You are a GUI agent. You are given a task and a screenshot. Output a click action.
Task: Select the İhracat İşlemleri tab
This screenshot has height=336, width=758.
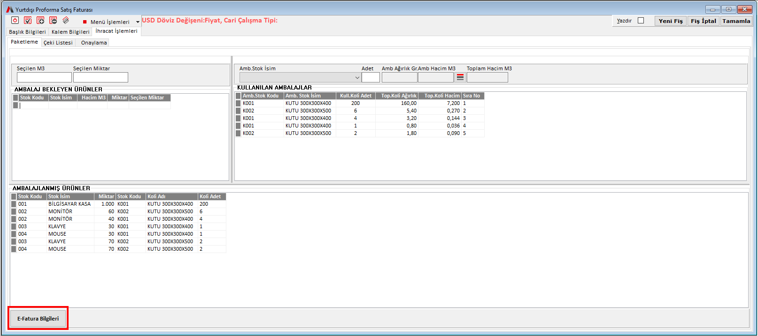pos(116,31)
